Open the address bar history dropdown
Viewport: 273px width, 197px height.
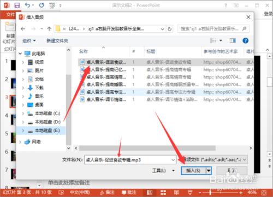point(162,29)
